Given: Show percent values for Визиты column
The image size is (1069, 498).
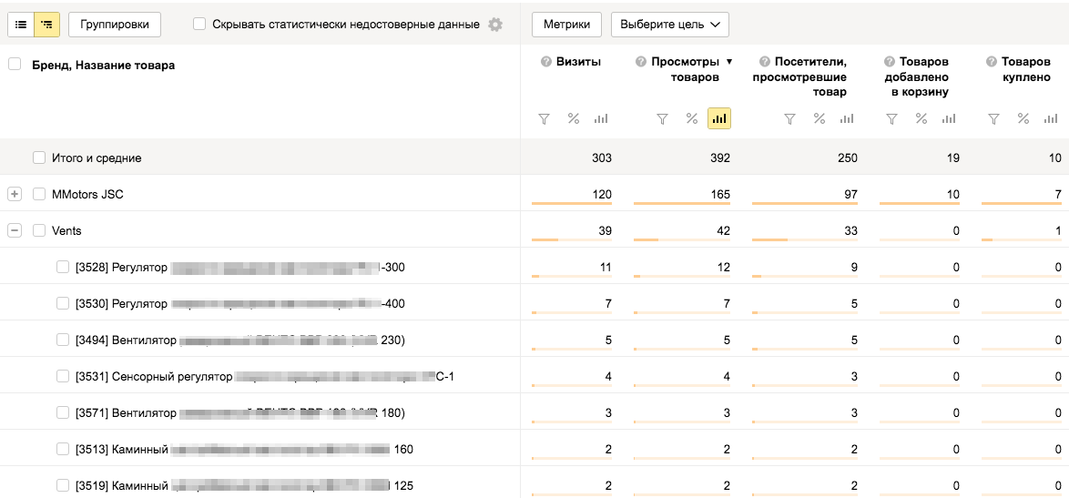Looking at the screenshot, I should pyautogui.click(x=574, y=118).
